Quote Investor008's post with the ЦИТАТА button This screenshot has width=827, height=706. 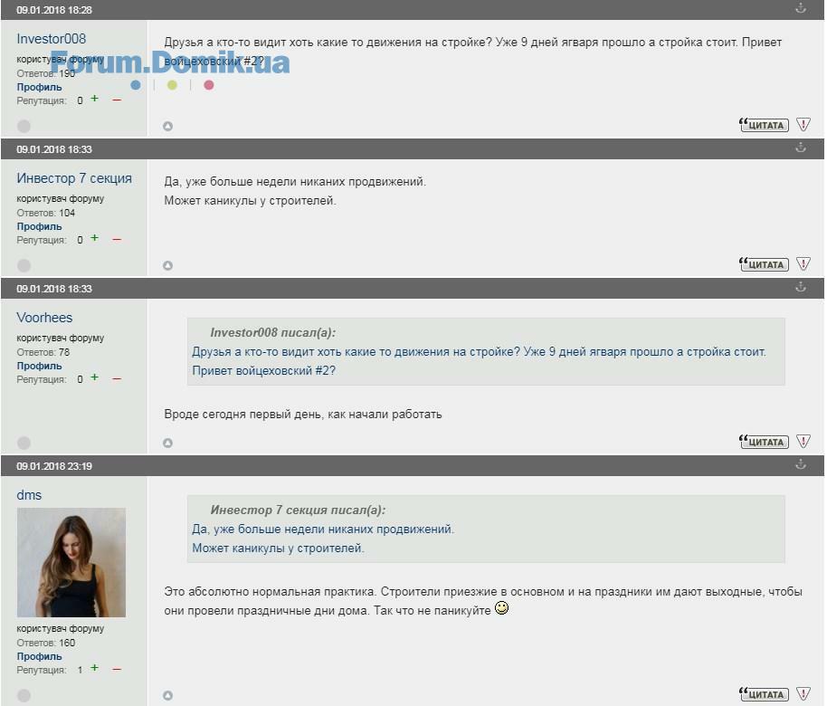tap(764, 125)
